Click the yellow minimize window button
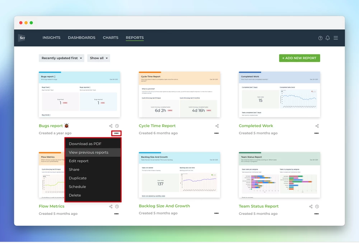Viewport: 359px width, 245px height. (x=26, y=23)
